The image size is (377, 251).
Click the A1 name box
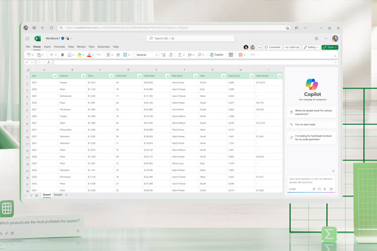tap(30, 62)
